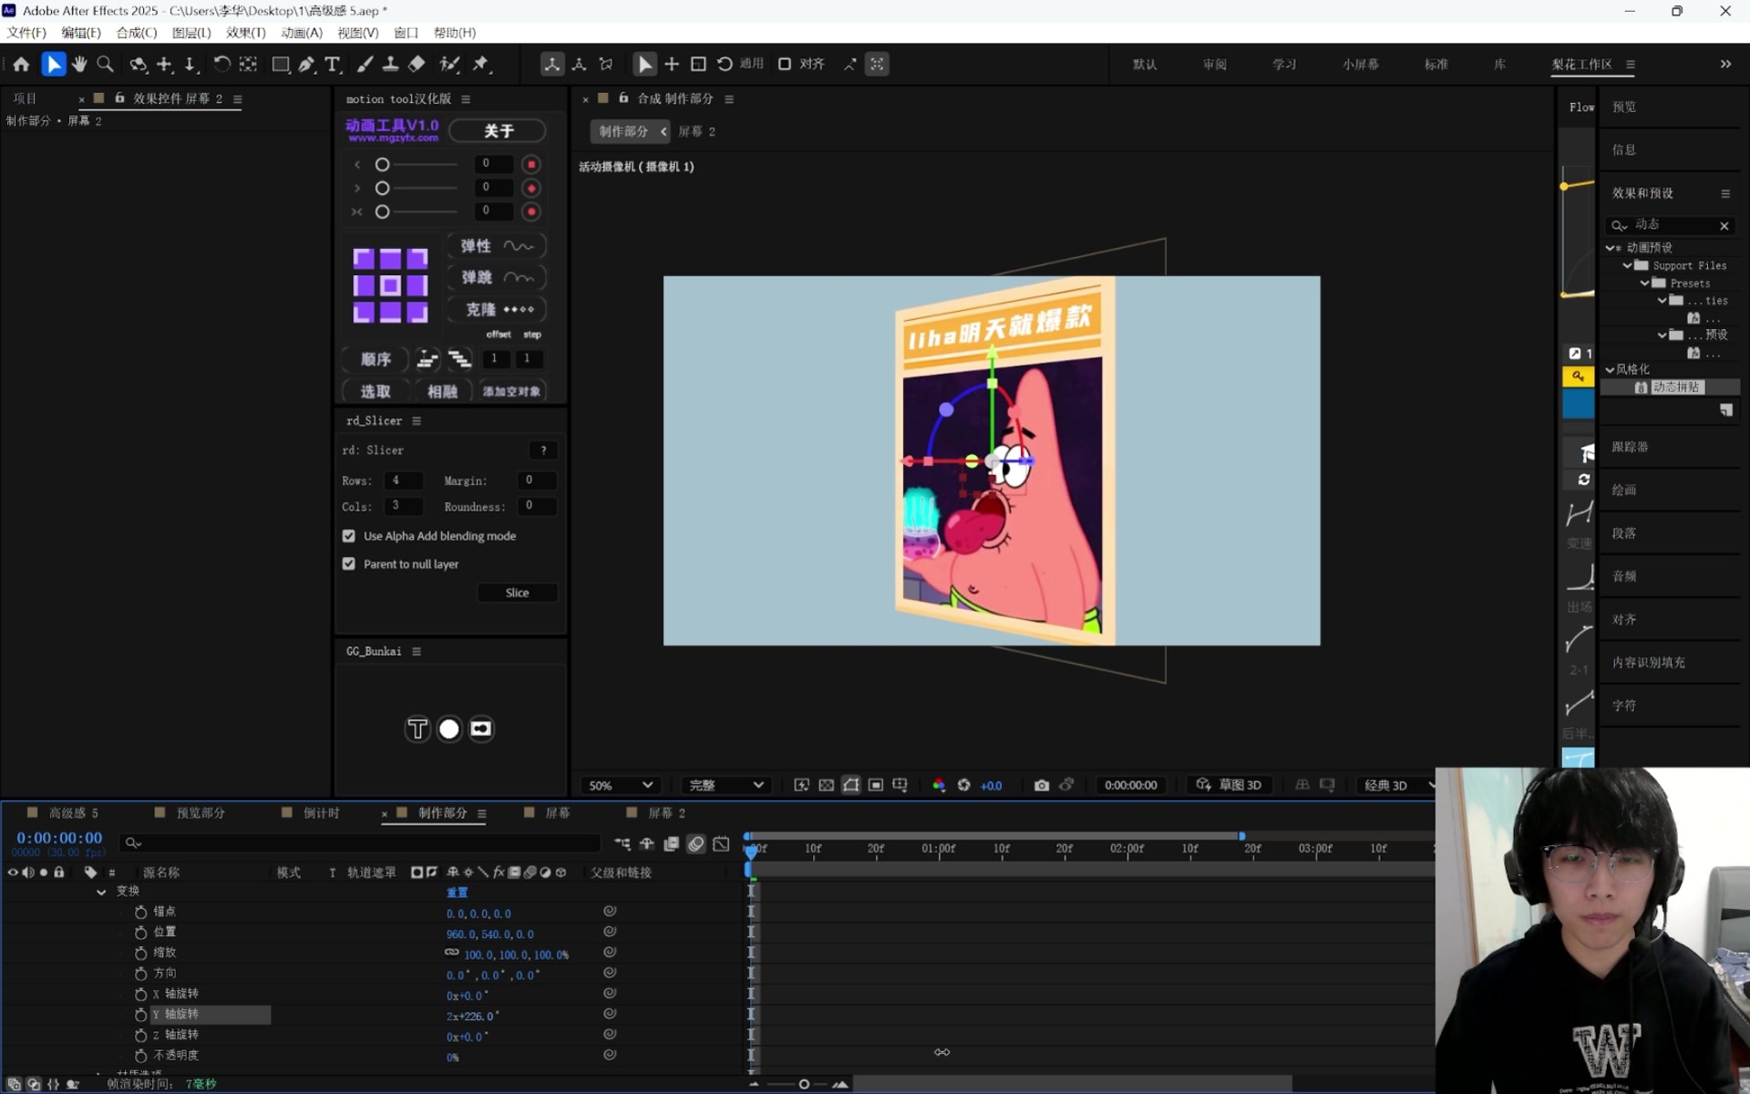Switch to the 预览部分 timeline tab
1750x1094 pixels.
[200, 813]
